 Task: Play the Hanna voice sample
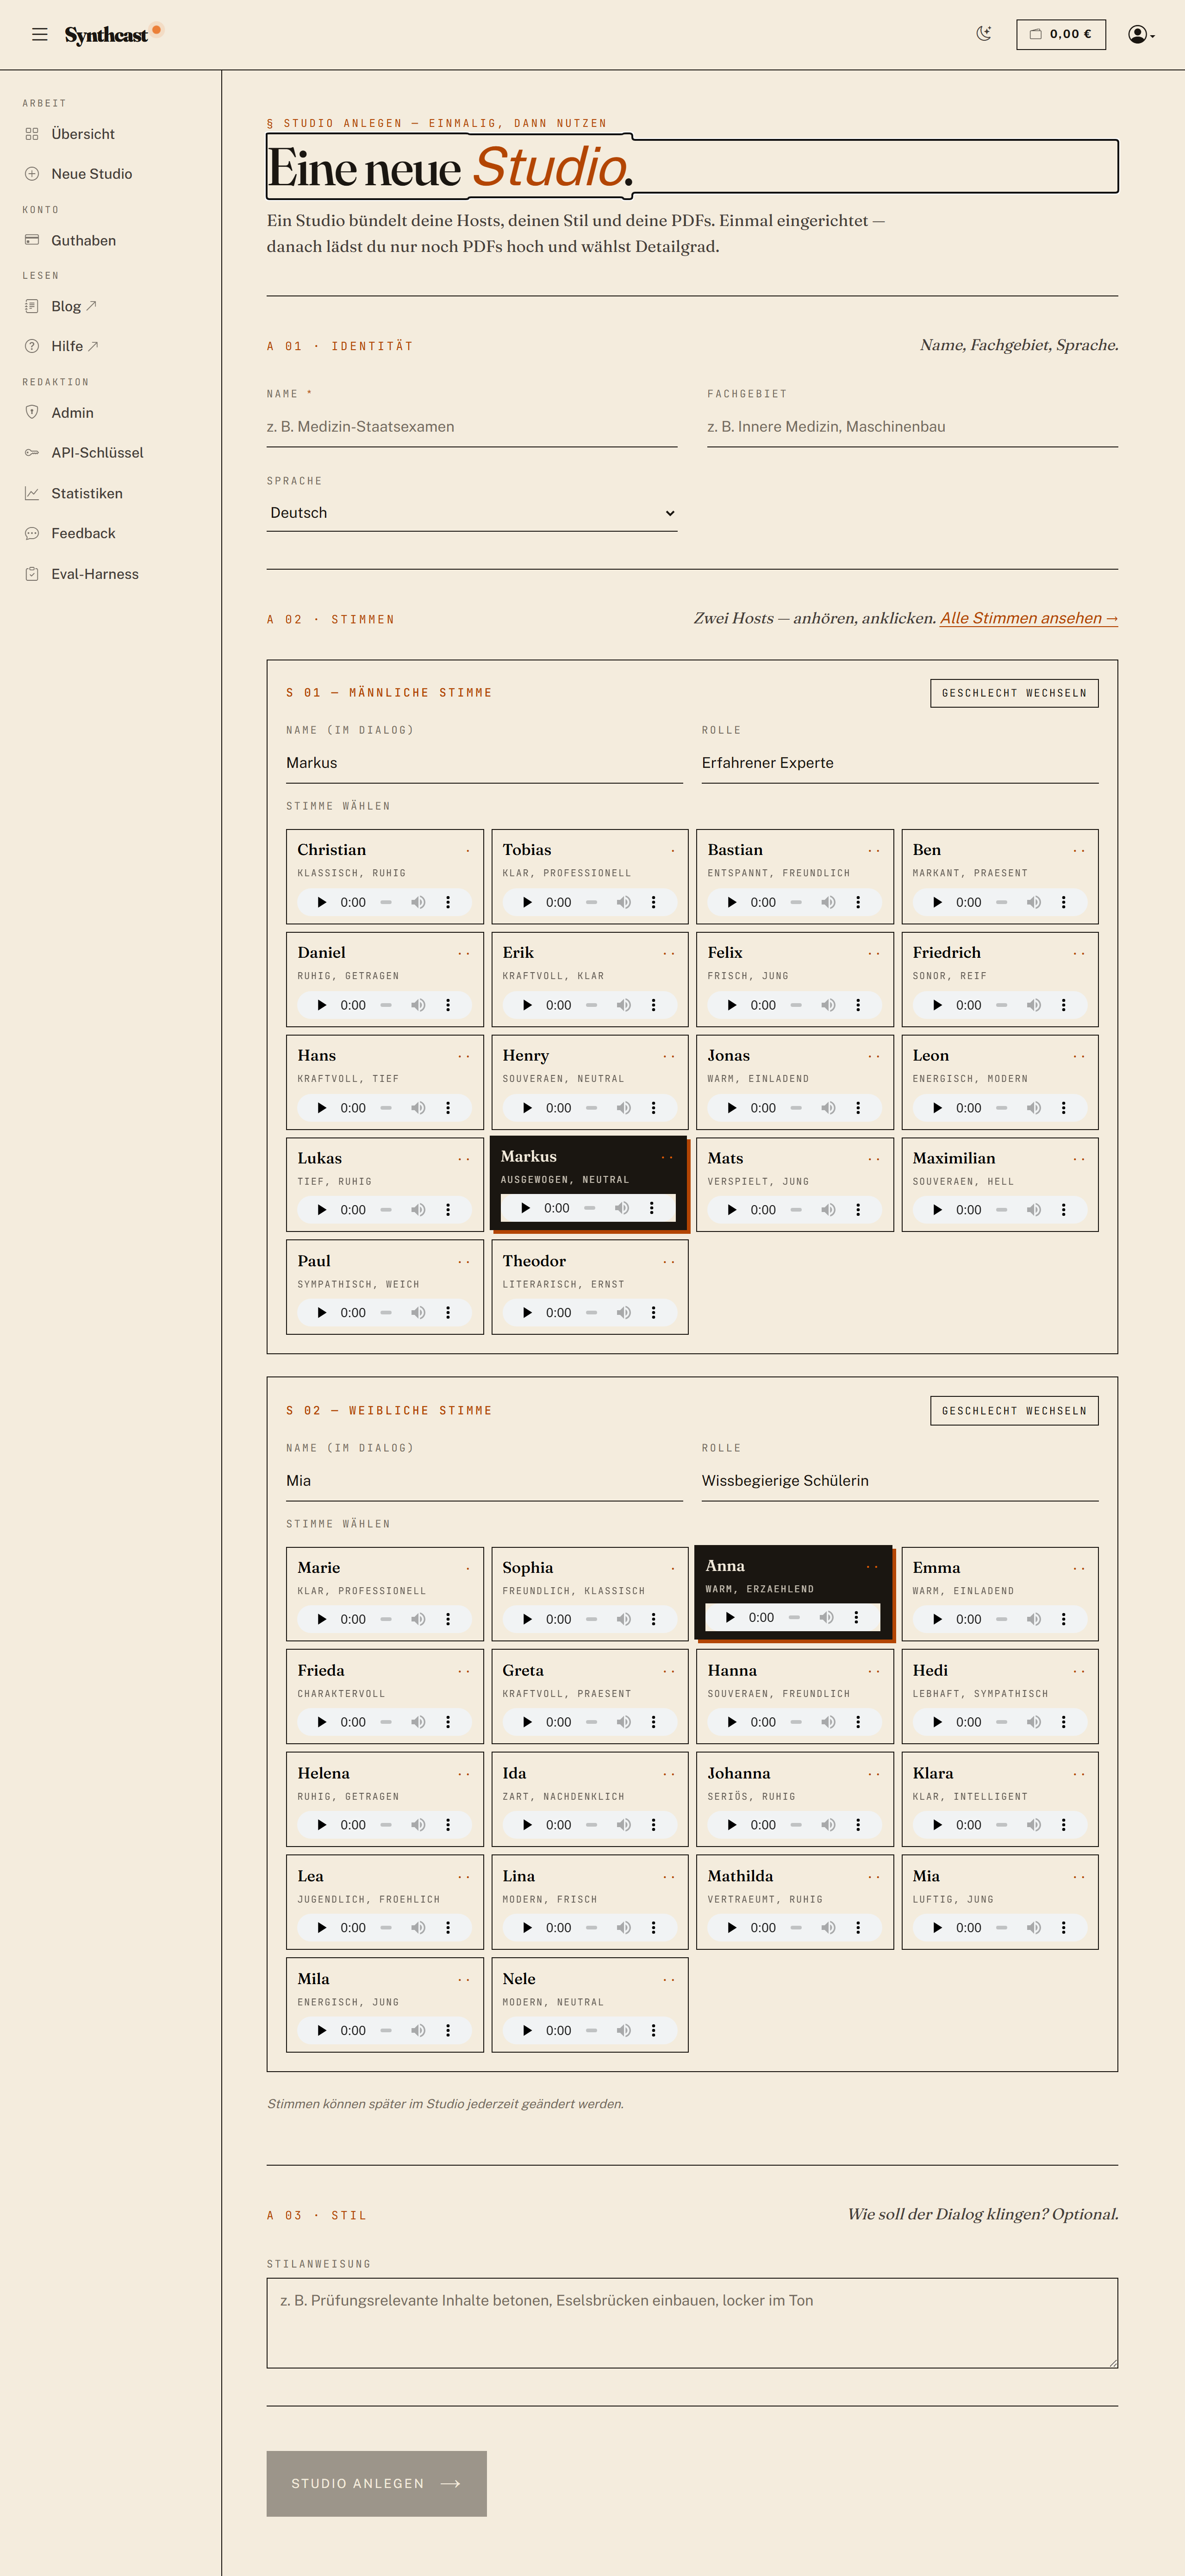[x=731, y=1723]
